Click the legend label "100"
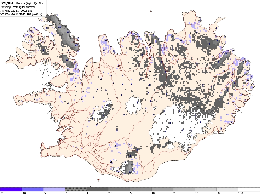Viewport: 260px width, 195px height. tap(241, 193)
